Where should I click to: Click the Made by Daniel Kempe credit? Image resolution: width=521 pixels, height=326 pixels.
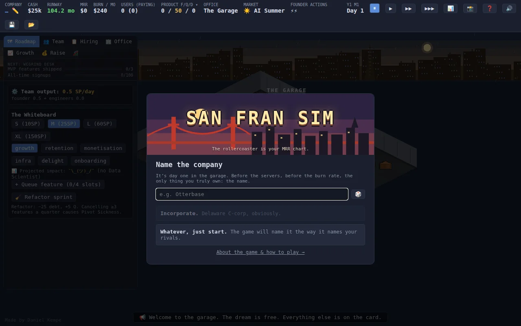pos(33,320)
